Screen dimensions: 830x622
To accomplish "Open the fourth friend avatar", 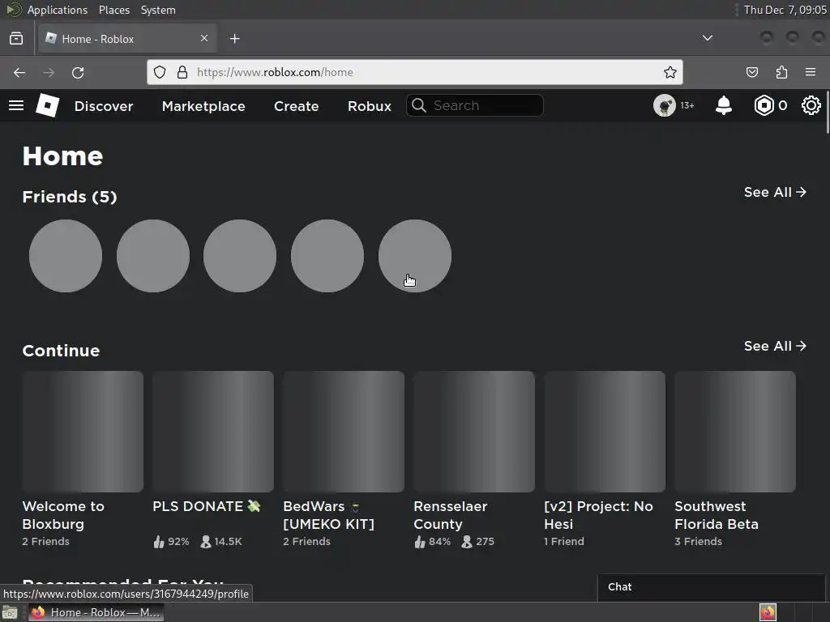I will pyautogui.click(x=327, y=256).
